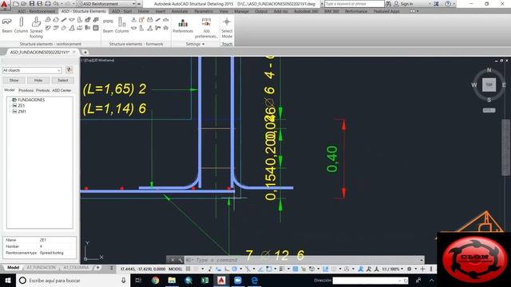Viewport: 511px width, 287px height.
Task: Close the command line with X icon
Action: tap(172, 260)
